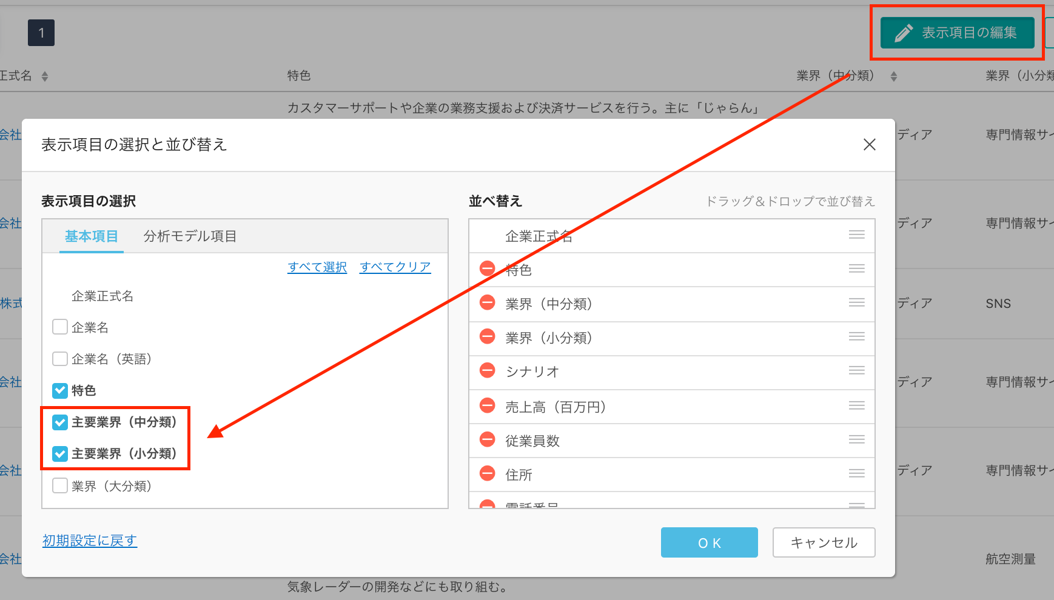Select the 基本項目 tab
The image size is (1054, 600).
pos(92,236)
